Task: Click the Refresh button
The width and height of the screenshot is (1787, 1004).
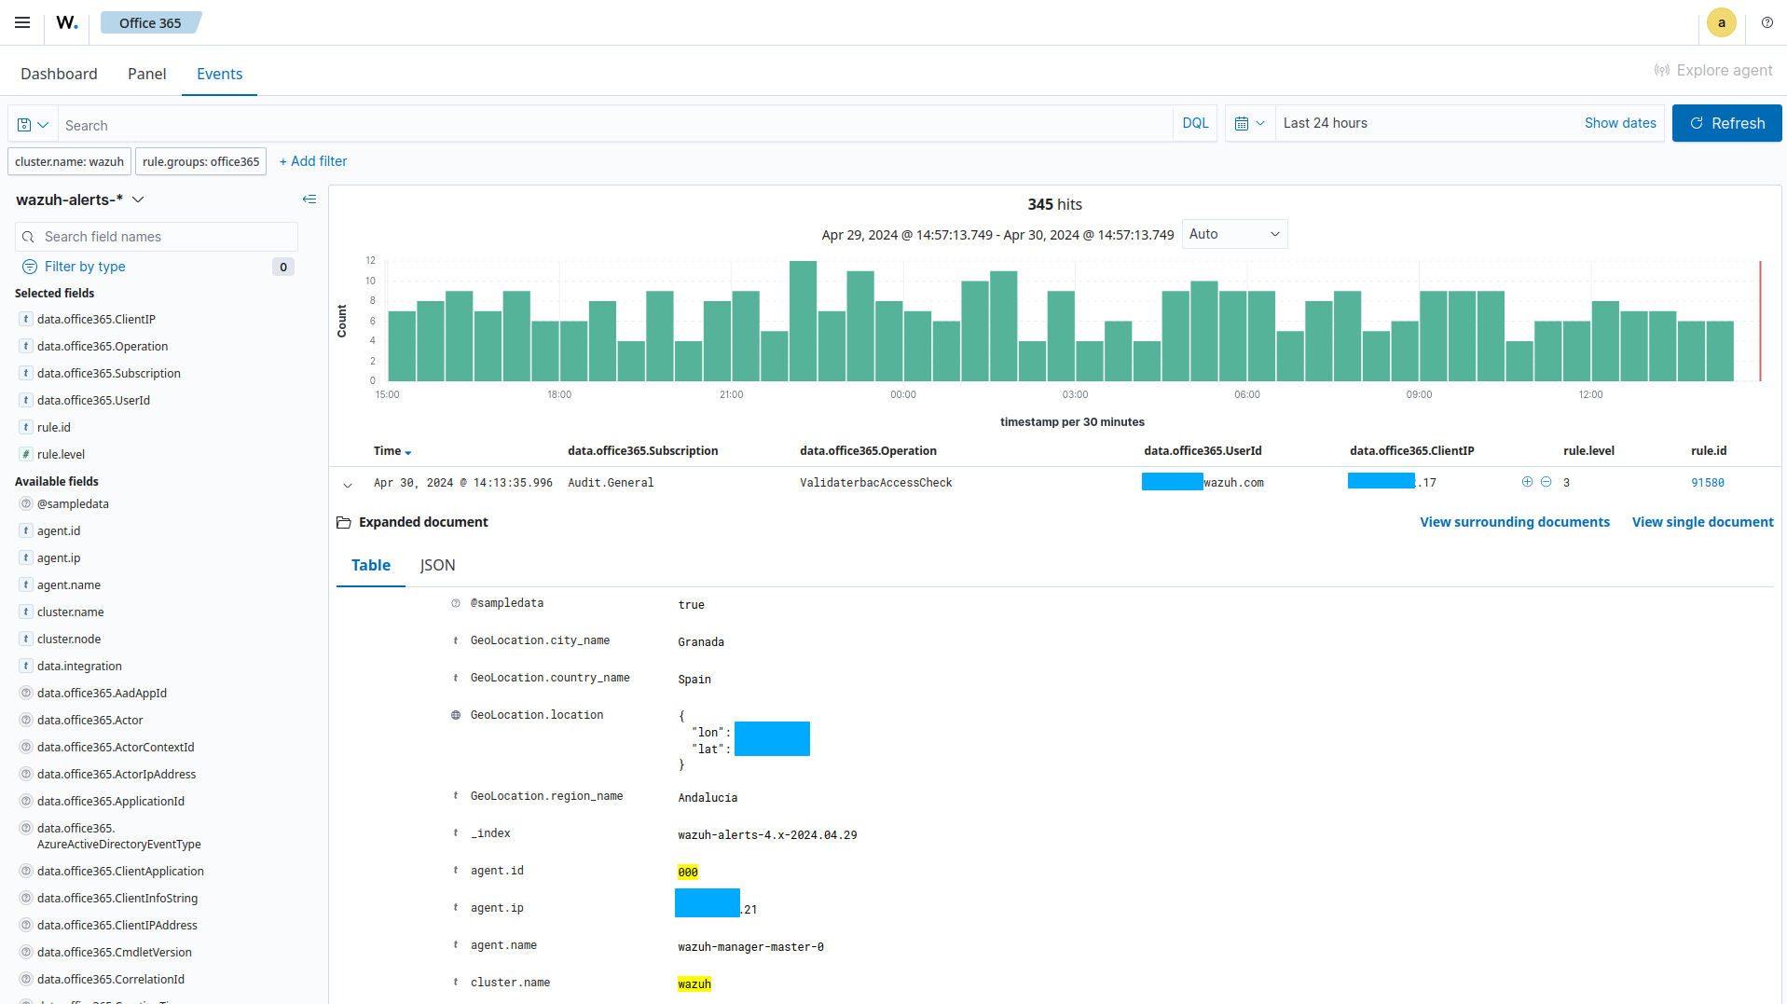Action: [x=1726, y=122]
